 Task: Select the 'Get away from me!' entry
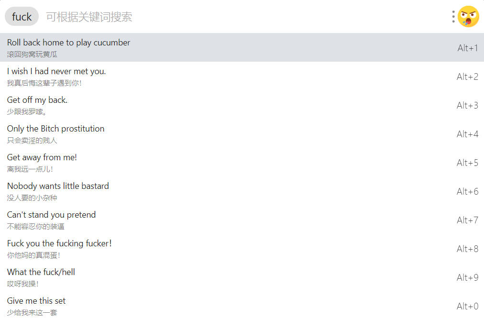pos(242,163)
